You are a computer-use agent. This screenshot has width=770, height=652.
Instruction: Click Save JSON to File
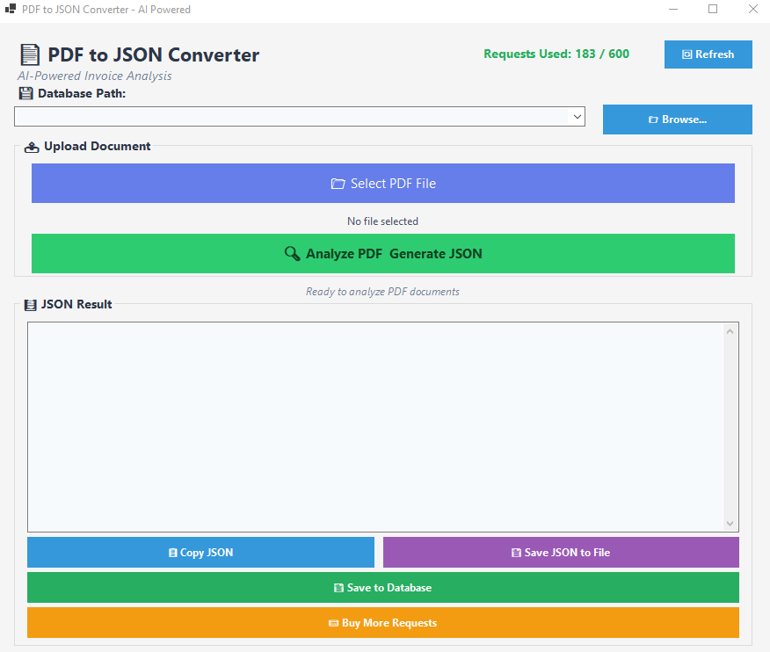(561, 553)
